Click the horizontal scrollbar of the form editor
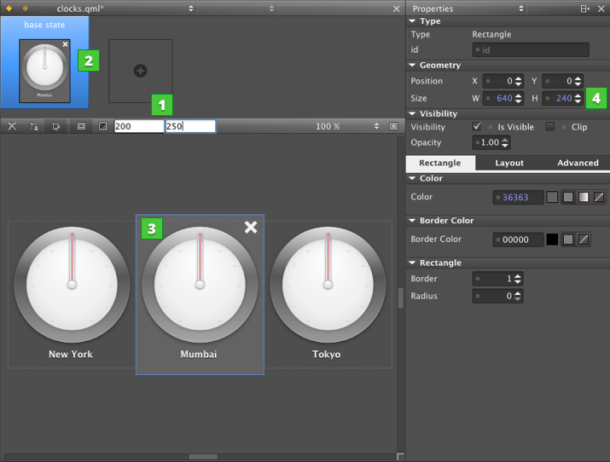Image resolution: width=610 pixels, height=462 pixels. [x=203, y=457]
